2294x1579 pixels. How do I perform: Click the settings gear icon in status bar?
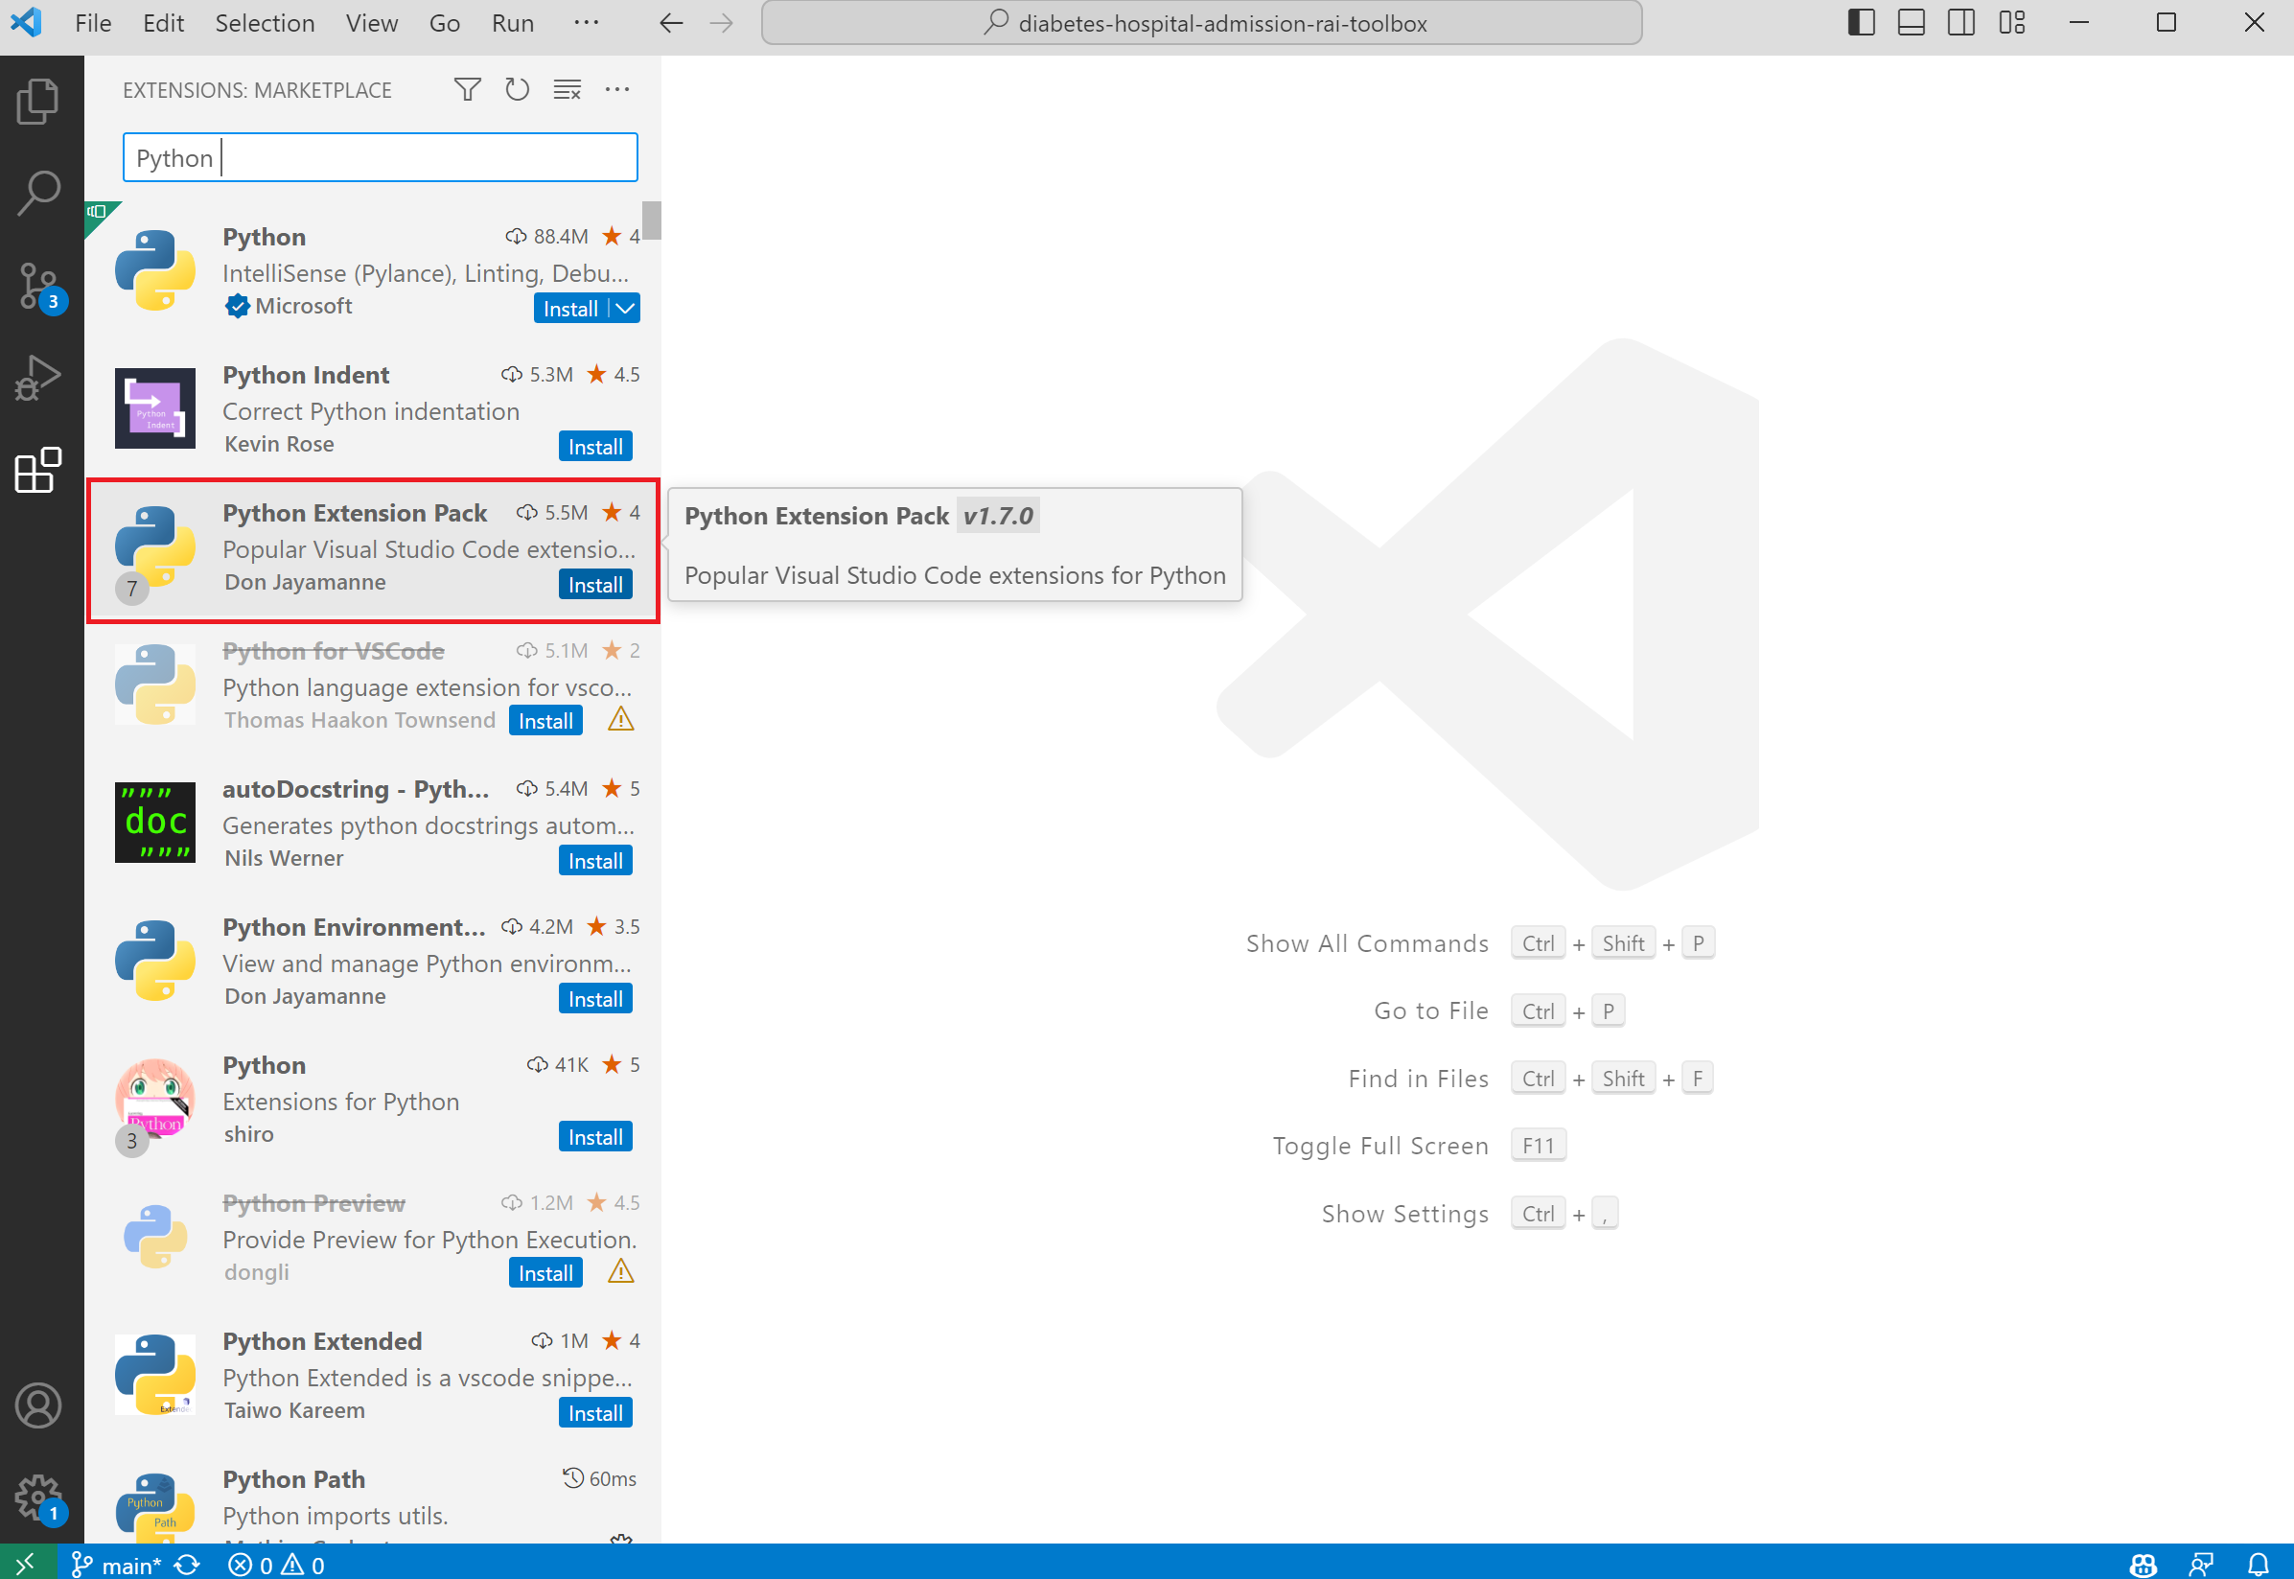pos(38,1494)
